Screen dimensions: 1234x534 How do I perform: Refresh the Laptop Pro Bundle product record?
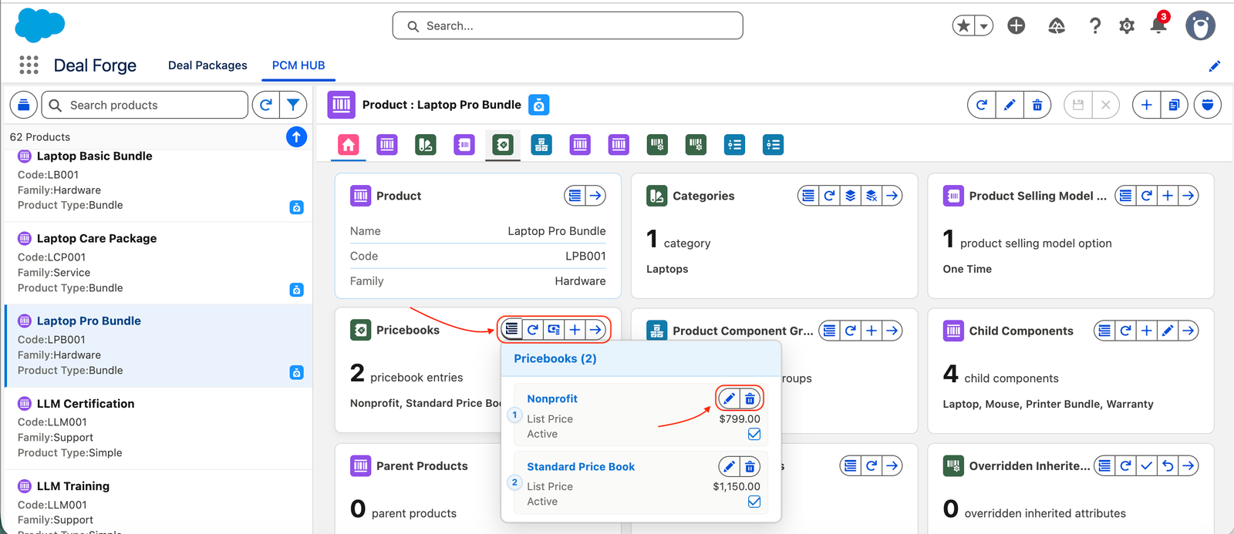click(982, 105)
